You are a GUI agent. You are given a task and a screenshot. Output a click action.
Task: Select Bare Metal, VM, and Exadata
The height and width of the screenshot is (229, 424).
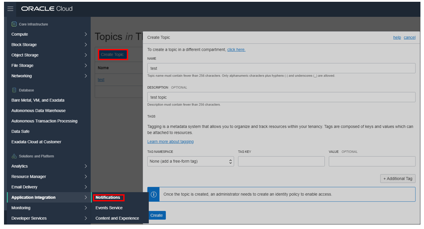click(x=38, y=100)
